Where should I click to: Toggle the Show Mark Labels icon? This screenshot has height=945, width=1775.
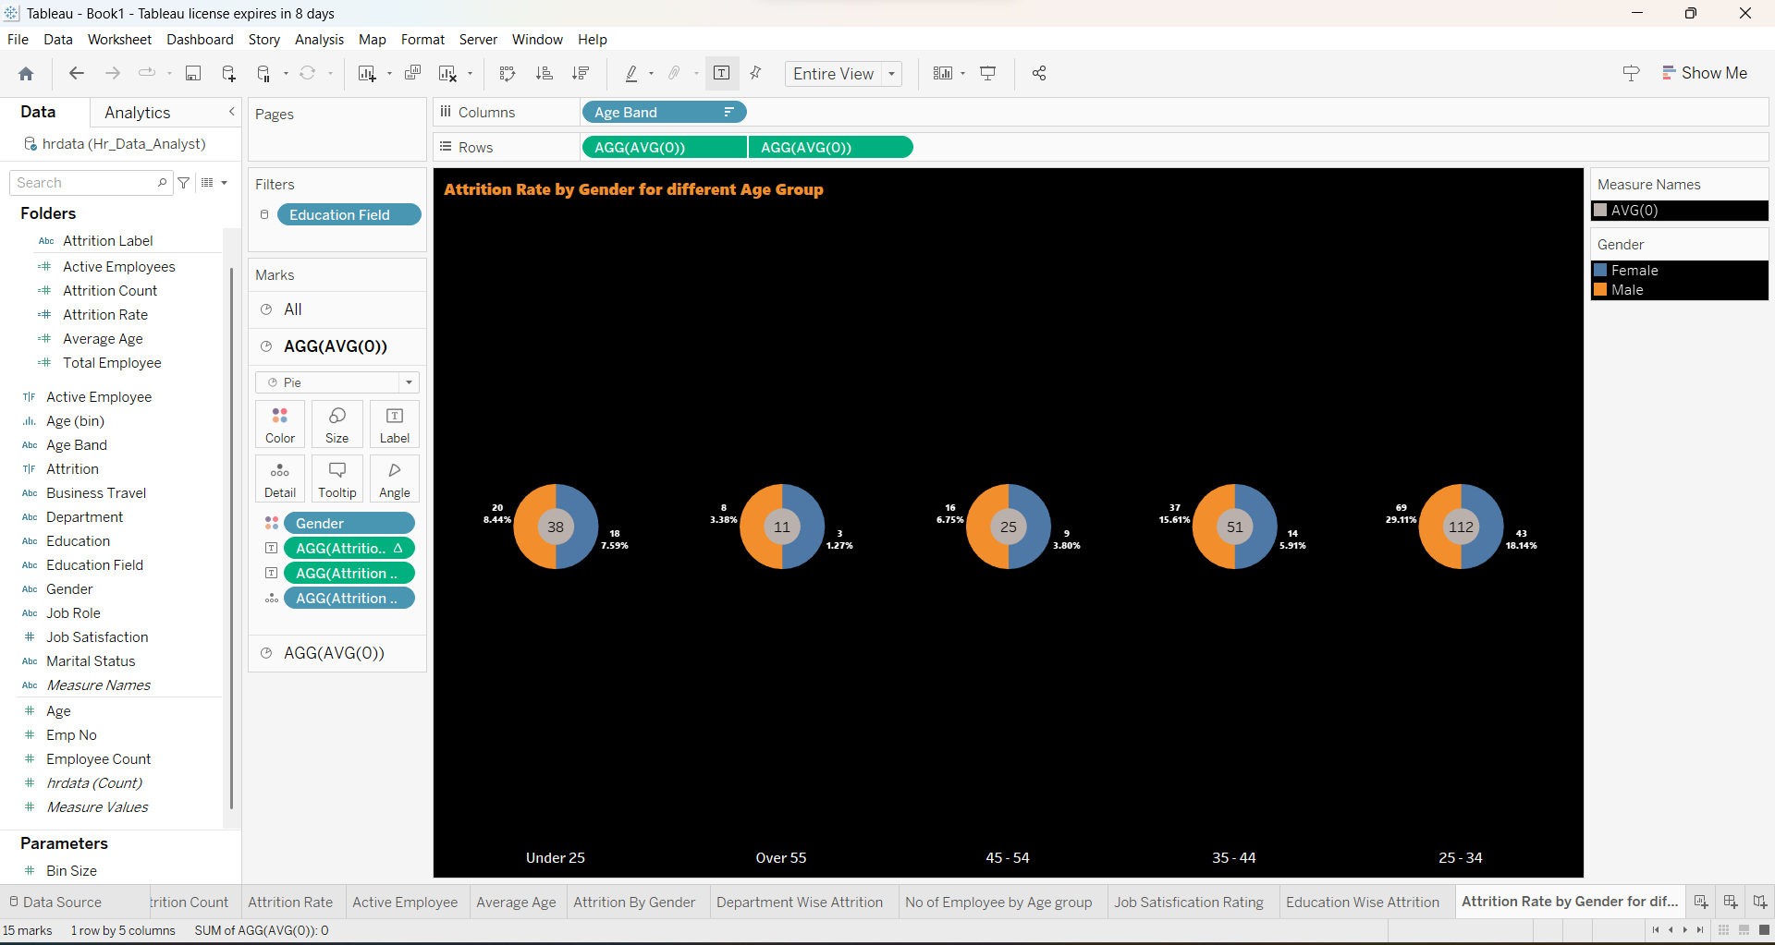pos(722,73)
